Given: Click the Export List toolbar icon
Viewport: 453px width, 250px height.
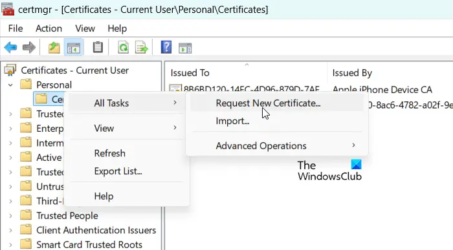Looking at the screenshot, I should pyautogui.click(x=142, y=47).
